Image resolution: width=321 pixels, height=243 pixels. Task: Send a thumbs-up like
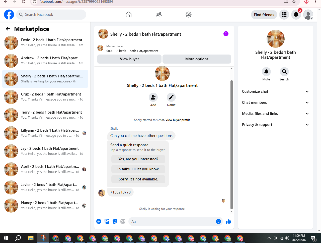[x=228, y=221]
